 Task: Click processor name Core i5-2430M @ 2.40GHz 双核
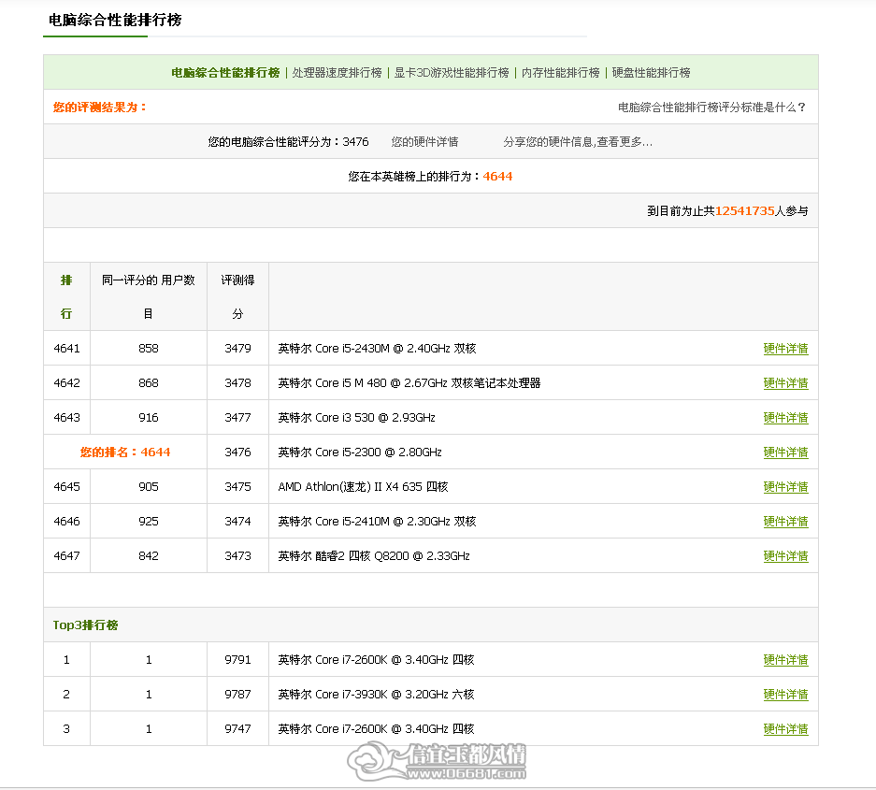(377, 349)
